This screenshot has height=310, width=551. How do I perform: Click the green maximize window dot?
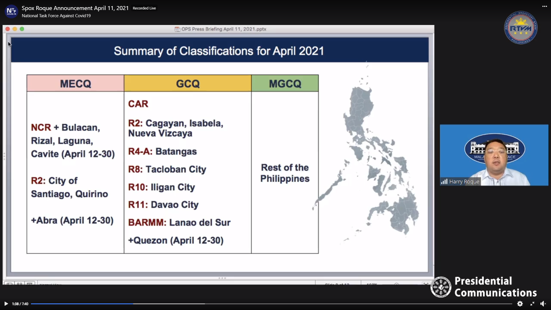pyautogui.click(x=22, y=29)
